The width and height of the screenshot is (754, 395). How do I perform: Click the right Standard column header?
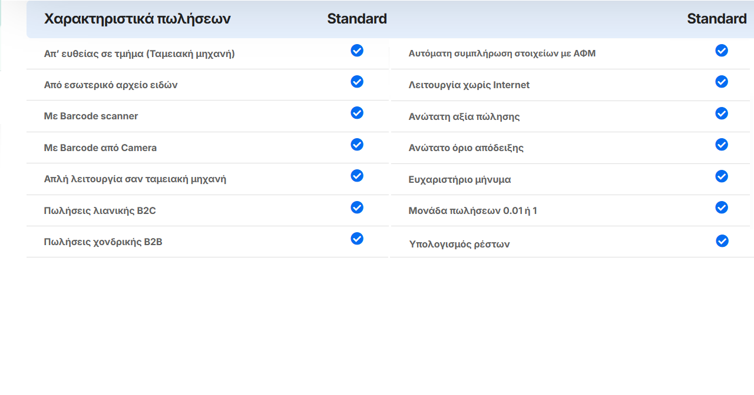click(x=717, y=19)
